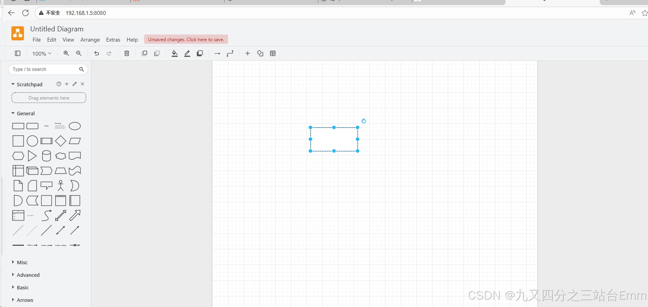Image resolution: width=648 pixels, height=307 pixels.
Task: Delete the selected shape with trash icon
Action: coord(127,53)
